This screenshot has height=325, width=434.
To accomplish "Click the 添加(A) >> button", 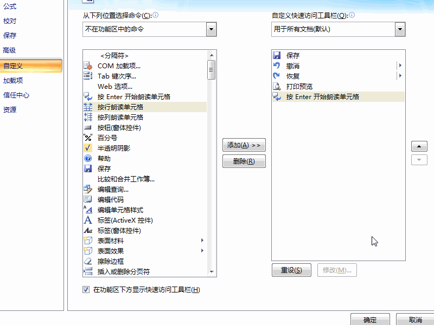I will [x=244, y=145].
